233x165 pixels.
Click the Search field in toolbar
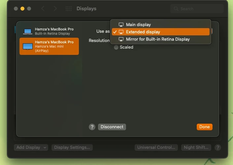pyautogui.click(x=197, y=9)
